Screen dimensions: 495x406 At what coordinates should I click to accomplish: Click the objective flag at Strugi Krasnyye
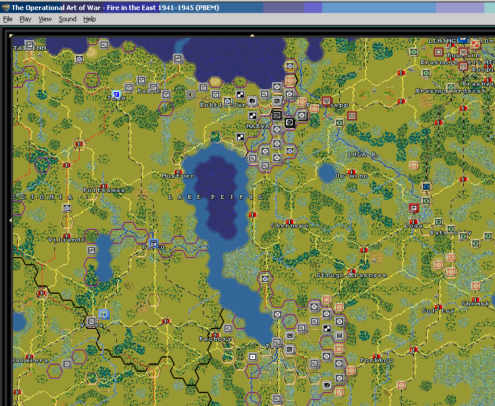352,271
